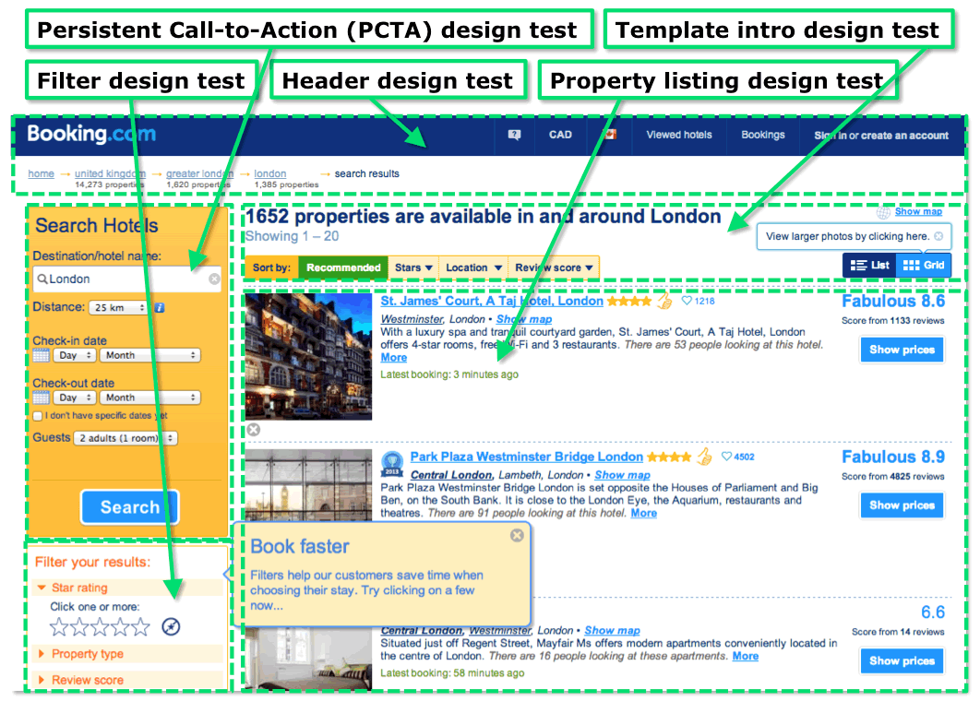Viewport: 980px width, 701px height.
Task: Open the check-out Day dropdown
Action: 75,398
